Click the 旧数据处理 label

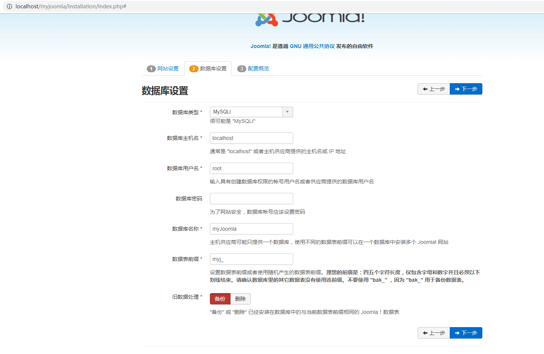pyautogui.click(x=187, y=297)
